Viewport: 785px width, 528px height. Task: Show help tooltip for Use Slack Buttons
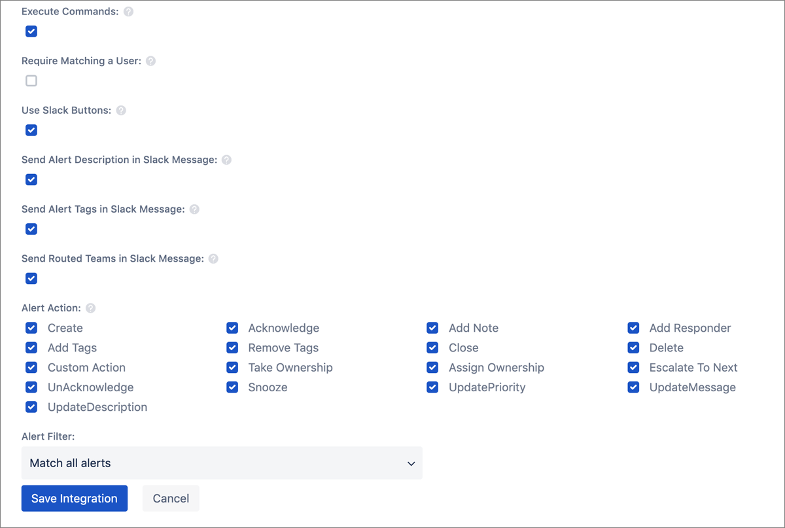tap(121, 111)
